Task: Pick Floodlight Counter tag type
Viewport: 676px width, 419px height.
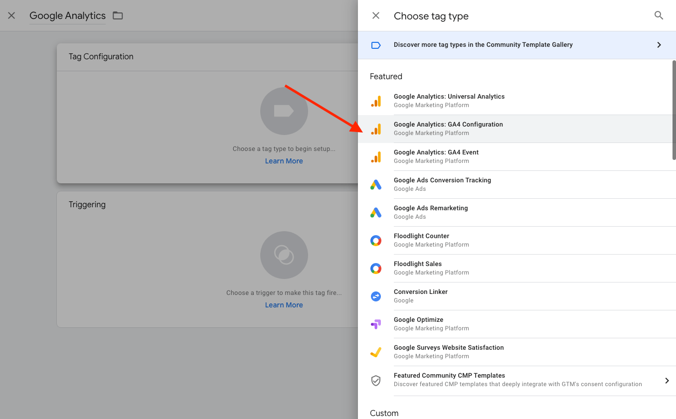Action: click(x=517, y=241)
